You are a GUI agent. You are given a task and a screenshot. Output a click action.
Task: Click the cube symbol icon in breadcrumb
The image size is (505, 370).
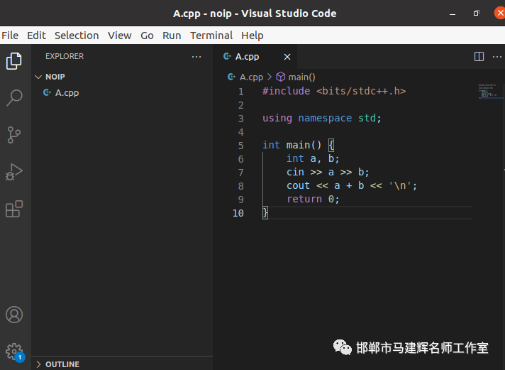click(281, 77)
